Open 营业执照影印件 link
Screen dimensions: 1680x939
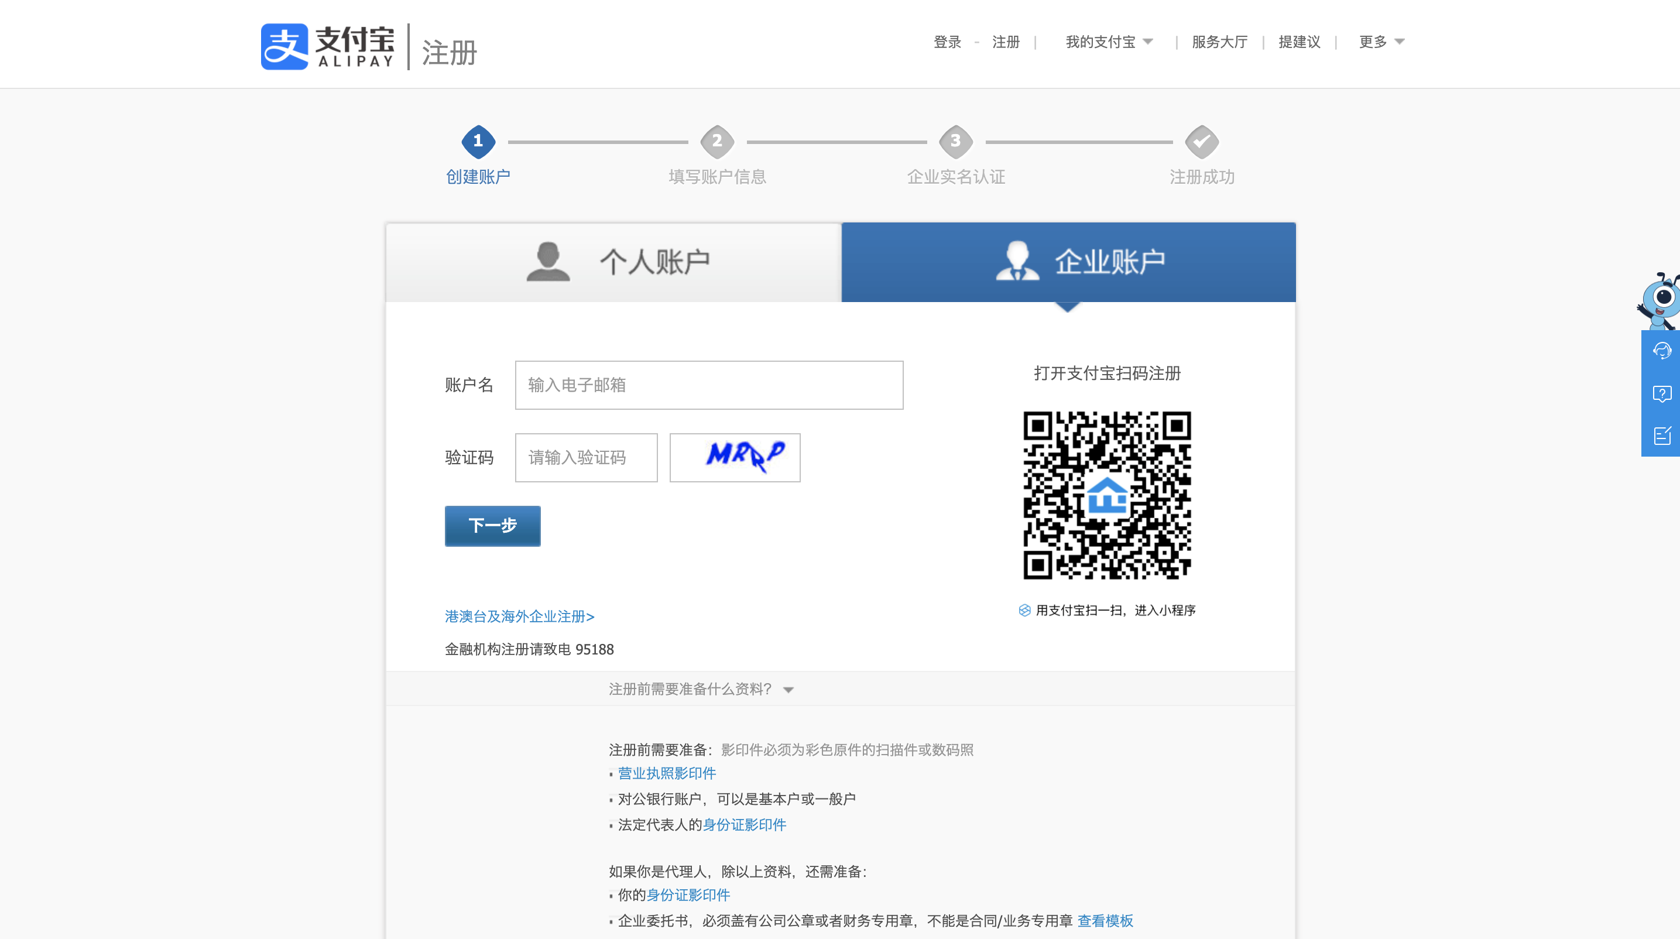point(667,773)
